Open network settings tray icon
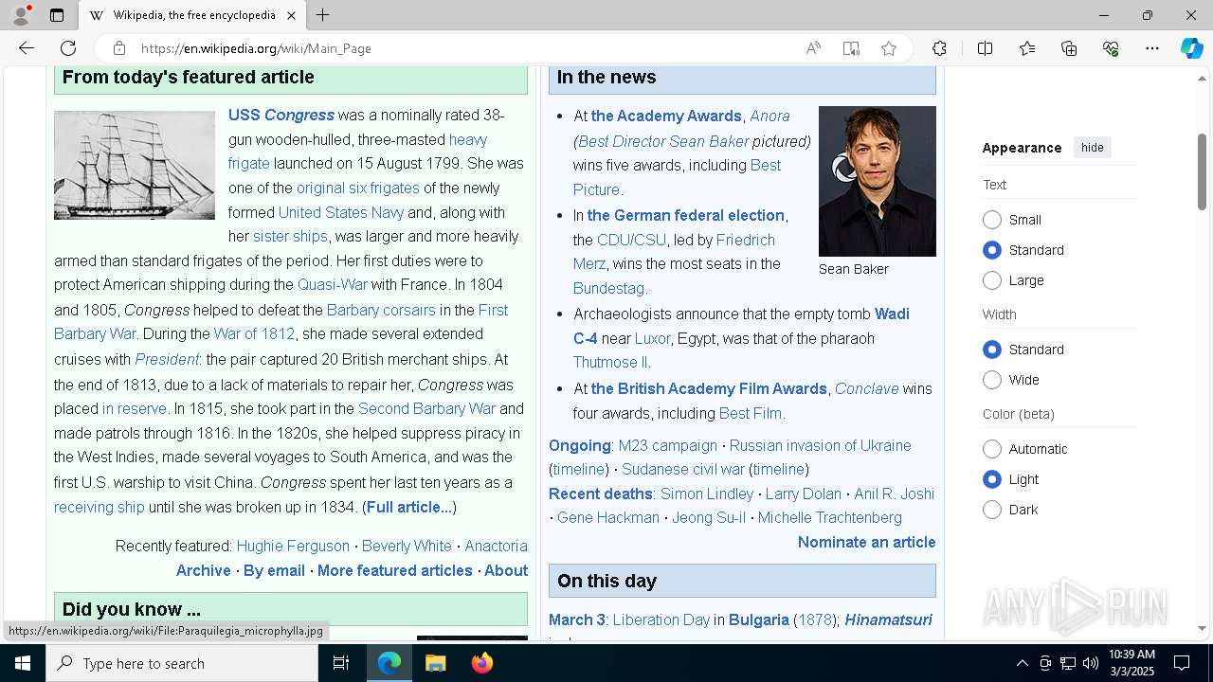The height and width of the screenshot is (682, 1213). click(x=1067, y=663)
